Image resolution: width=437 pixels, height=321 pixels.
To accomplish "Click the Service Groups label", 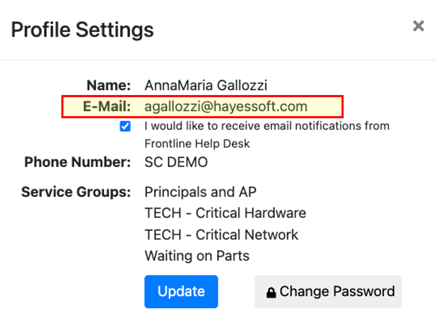I will click(x=76, y=192).
